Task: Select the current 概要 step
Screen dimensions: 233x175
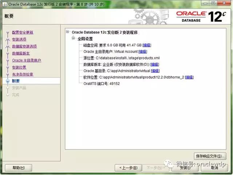Action: pos(16,81)
